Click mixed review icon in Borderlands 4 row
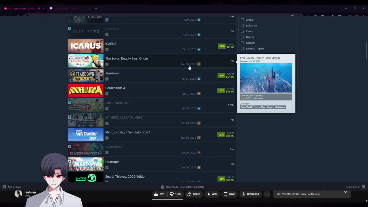Screen dimensions: 368x207 click(199, 94)
